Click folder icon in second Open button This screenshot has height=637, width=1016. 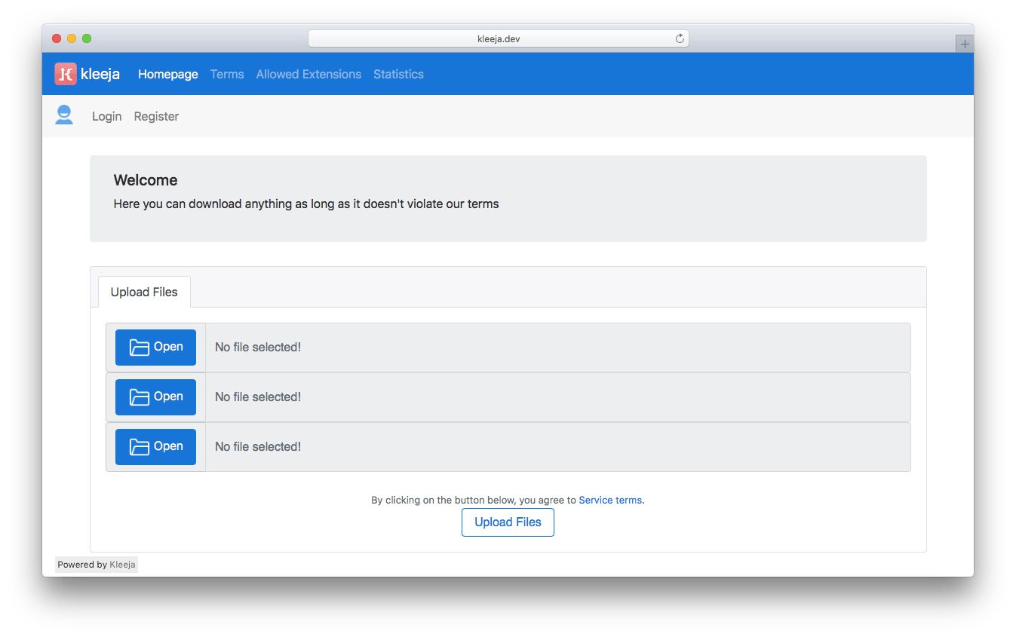point(140,397)
